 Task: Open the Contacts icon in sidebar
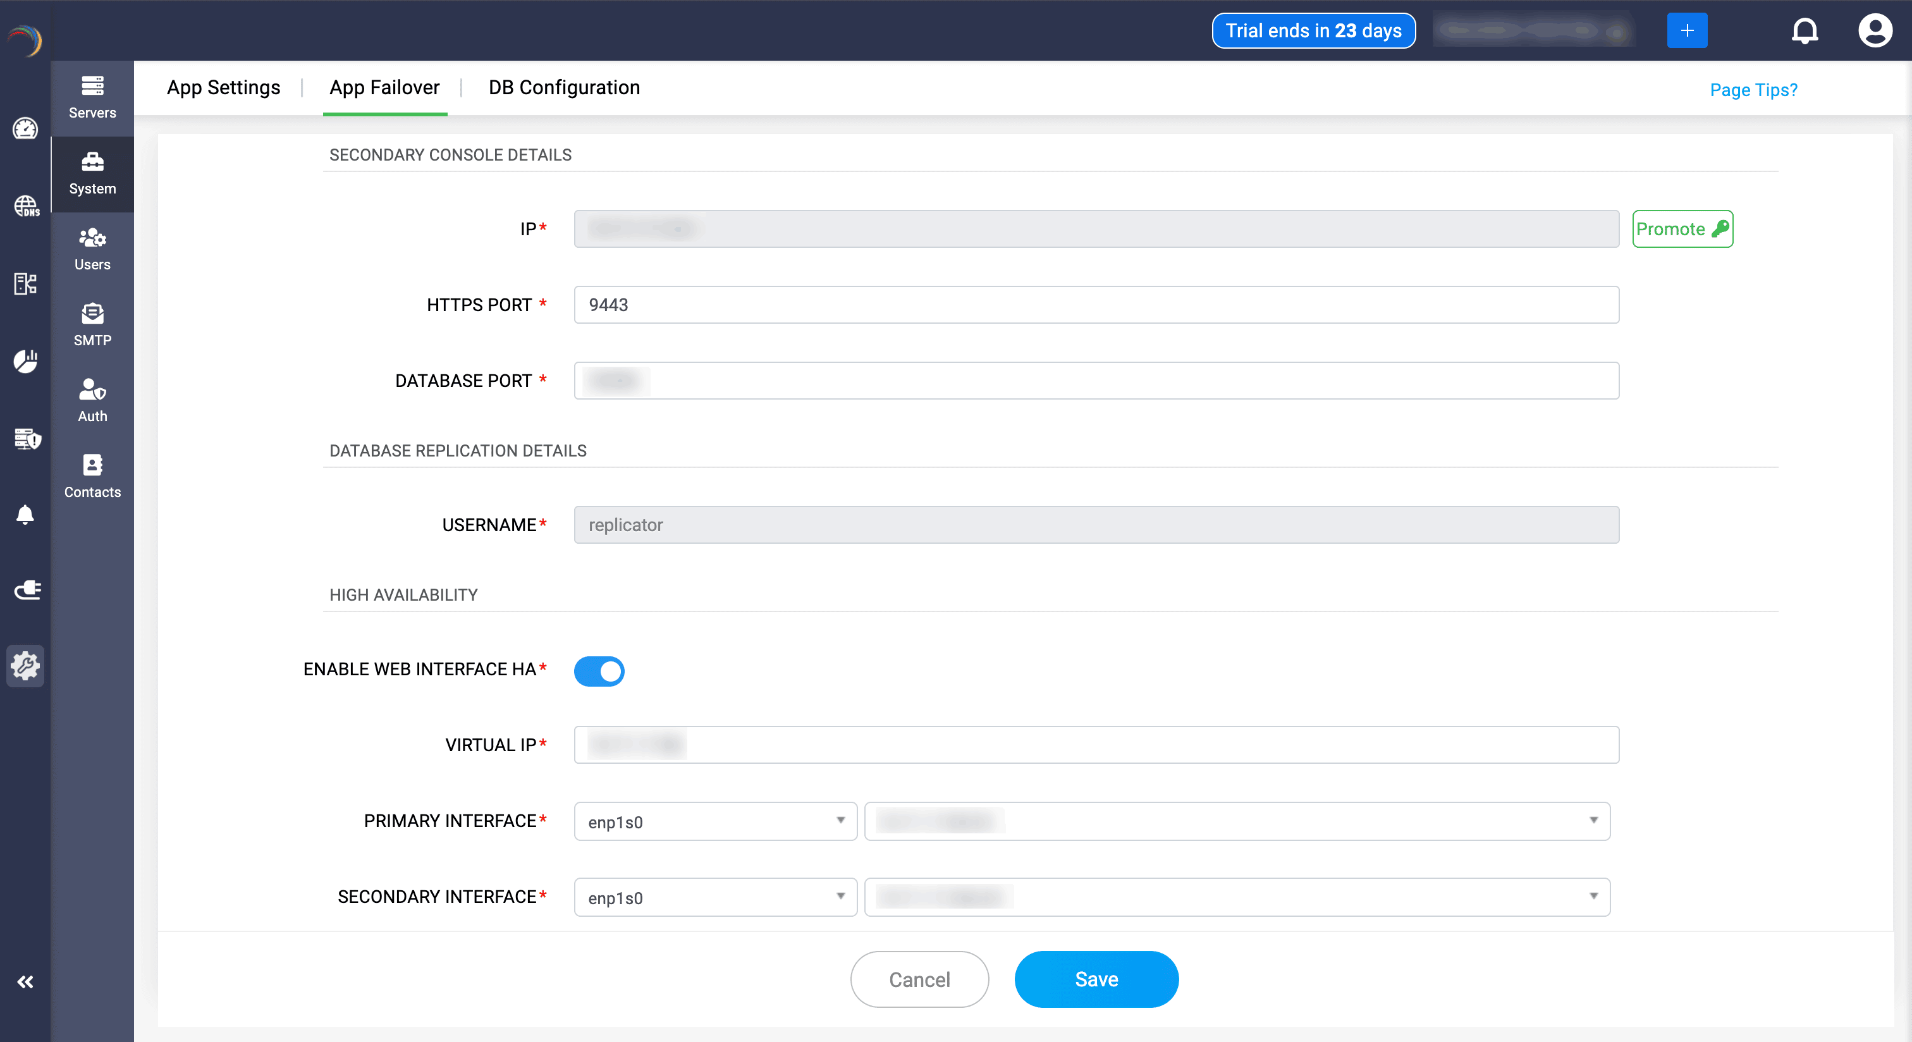click(92, 475)
